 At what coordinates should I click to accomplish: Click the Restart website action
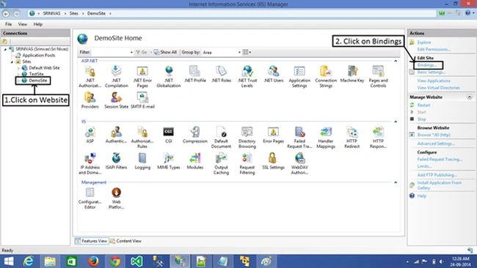tap(423, 105)
